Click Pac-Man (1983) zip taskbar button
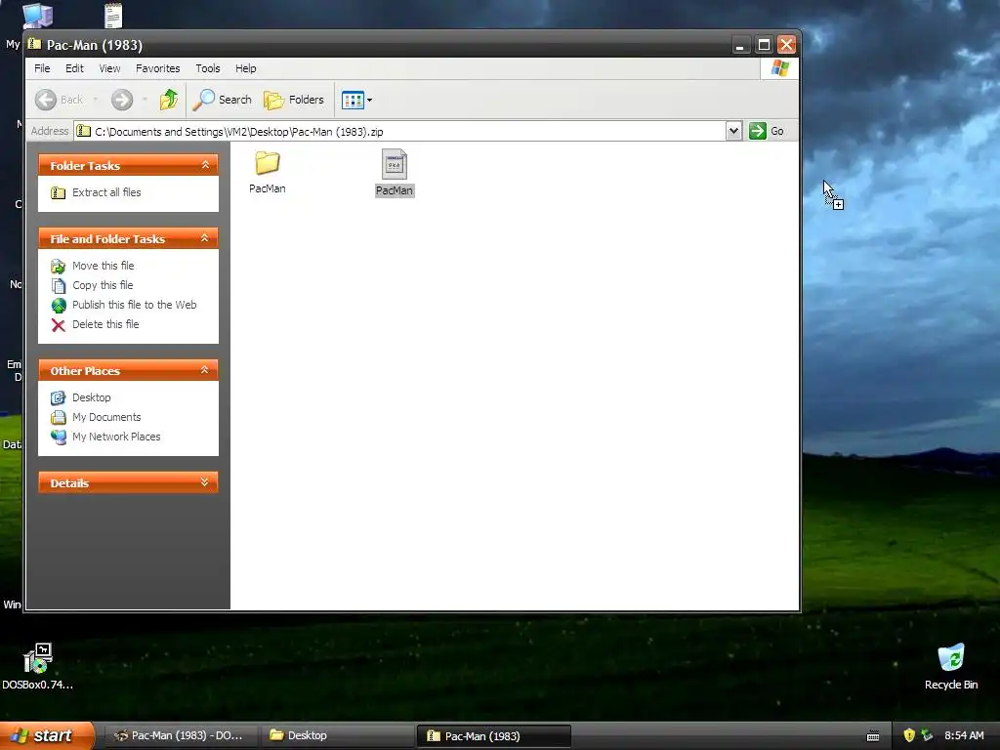1000x750 pixels. pos(493,735)
